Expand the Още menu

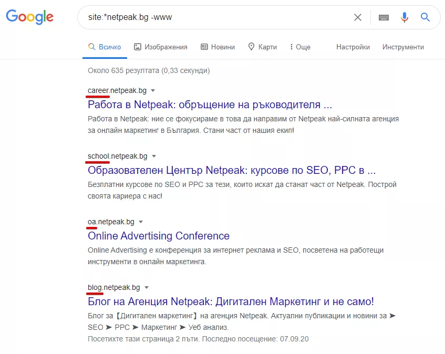pyautogui.click(x=300, y=47)
